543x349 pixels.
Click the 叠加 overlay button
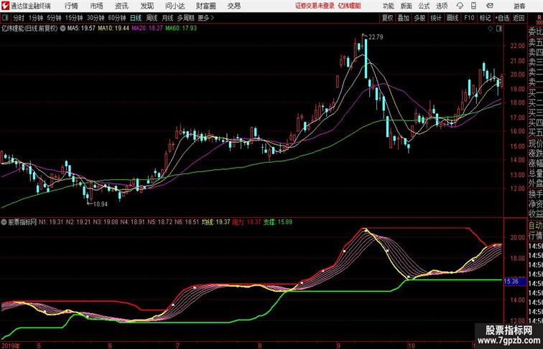[x=404, y=18]
